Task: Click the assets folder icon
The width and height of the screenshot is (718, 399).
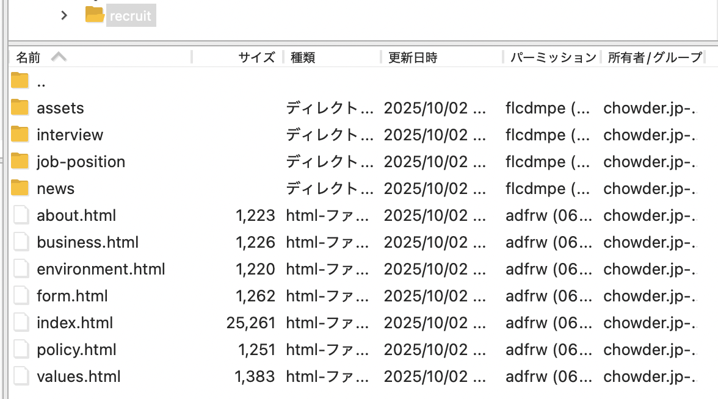Action: 20,108
